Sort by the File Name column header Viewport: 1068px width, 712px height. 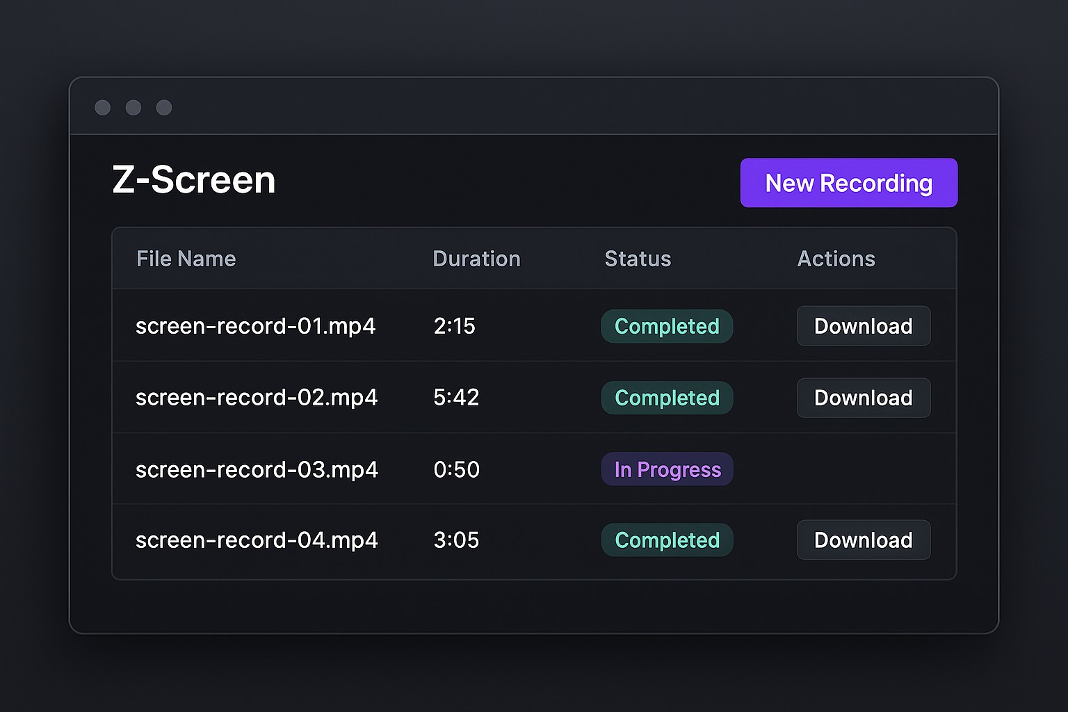[x=186, y=259]
